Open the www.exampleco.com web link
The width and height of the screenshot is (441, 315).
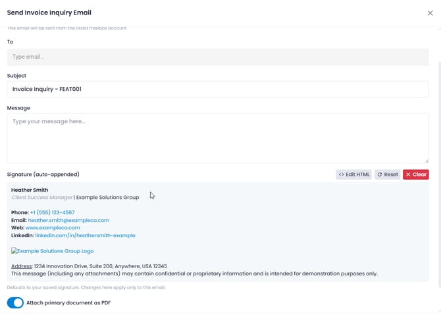(53, 227)
